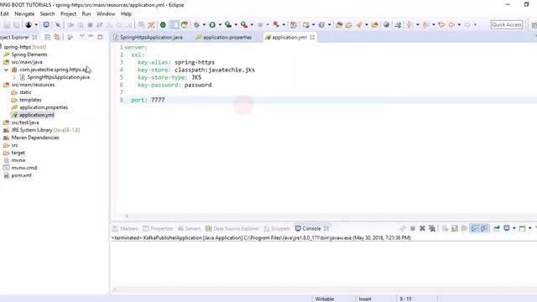Image resolution: width=537 pixels, height=302 pixels.
Task: Open Back history dropdown arrow
Action: (459, 24)
